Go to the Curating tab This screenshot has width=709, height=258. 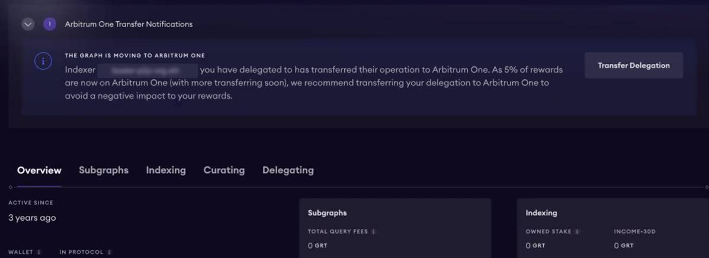point(224,170)
